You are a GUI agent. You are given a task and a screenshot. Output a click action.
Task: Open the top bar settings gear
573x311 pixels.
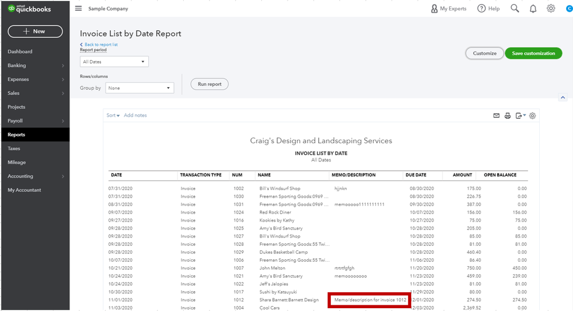[551, 9]
